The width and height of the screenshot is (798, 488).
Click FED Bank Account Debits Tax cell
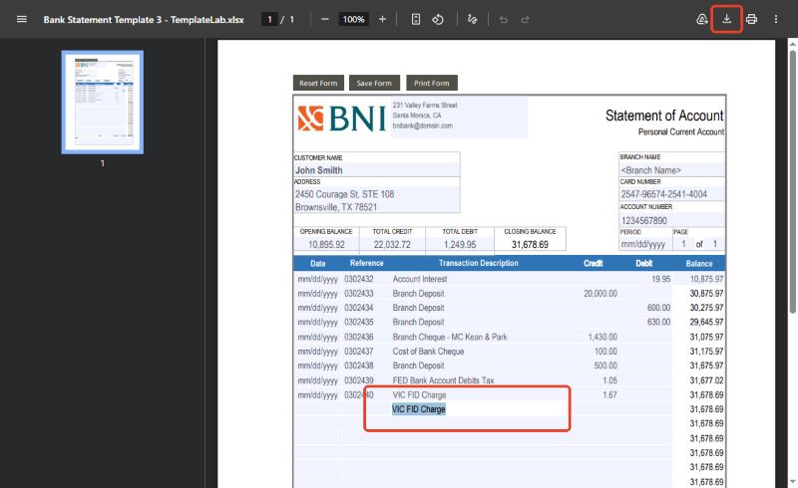click(x=443, y=380)
